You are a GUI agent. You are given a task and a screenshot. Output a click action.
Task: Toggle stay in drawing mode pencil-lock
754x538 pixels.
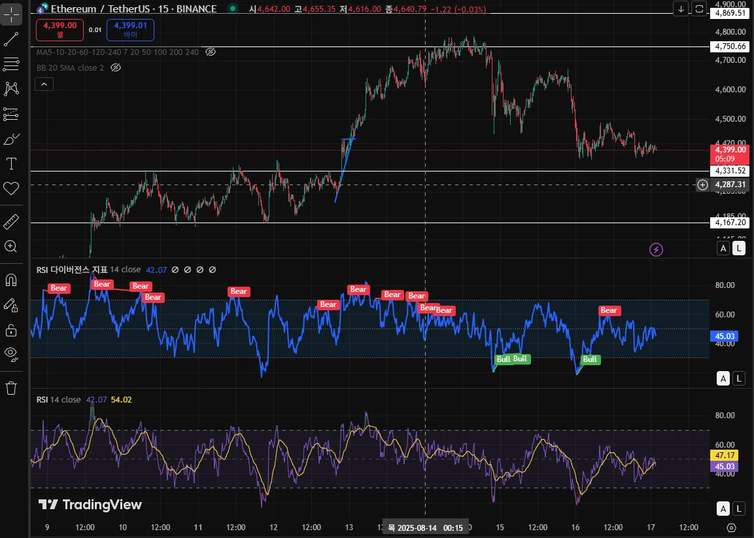click(x=11, y=305)
